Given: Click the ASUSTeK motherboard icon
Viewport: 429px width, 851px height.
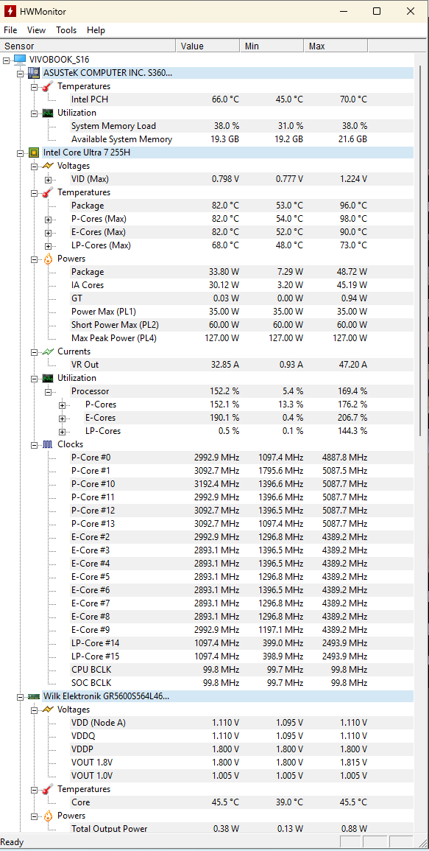Looking at the screenshot, I should [34, 73].
